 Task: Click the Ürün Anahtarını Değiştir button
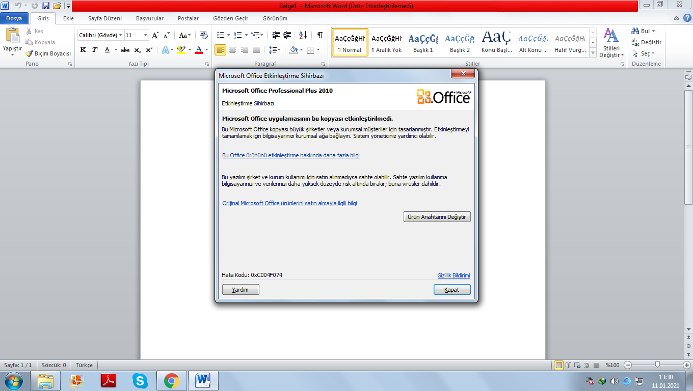pyautogui.click(x=437, y=217)
